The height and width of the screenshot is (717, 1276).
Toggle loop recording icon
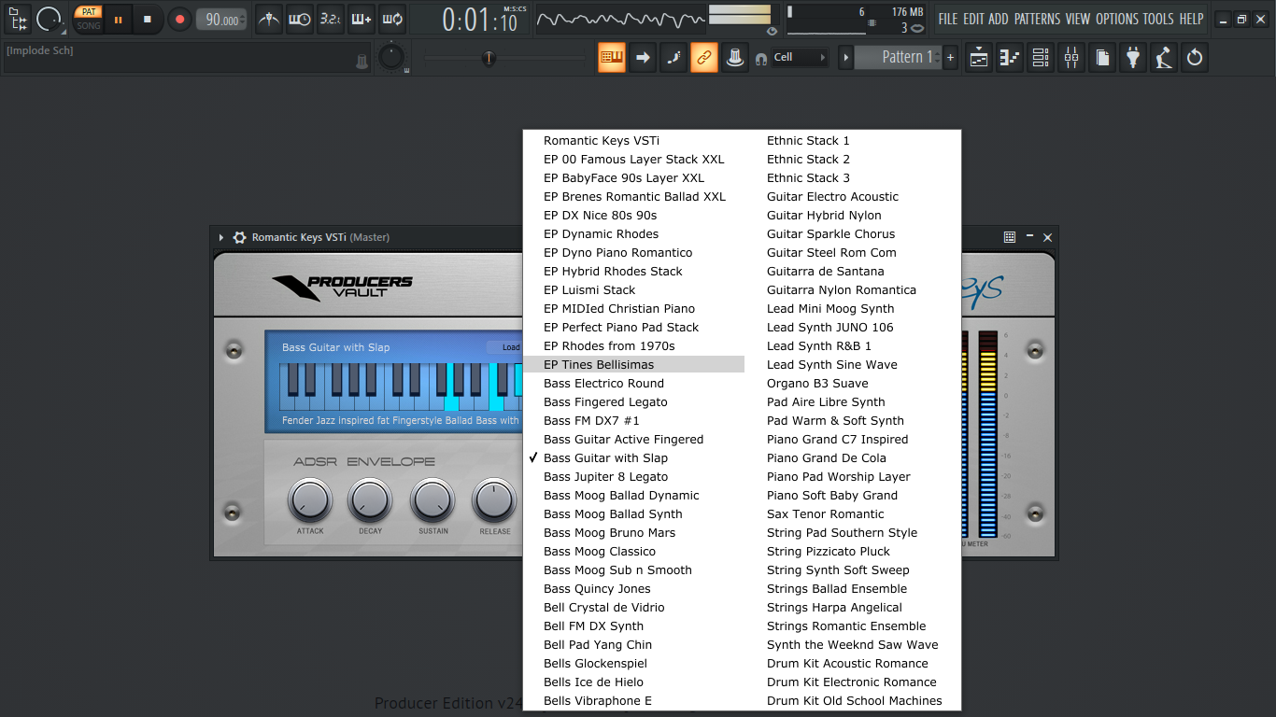coord(391,19)
